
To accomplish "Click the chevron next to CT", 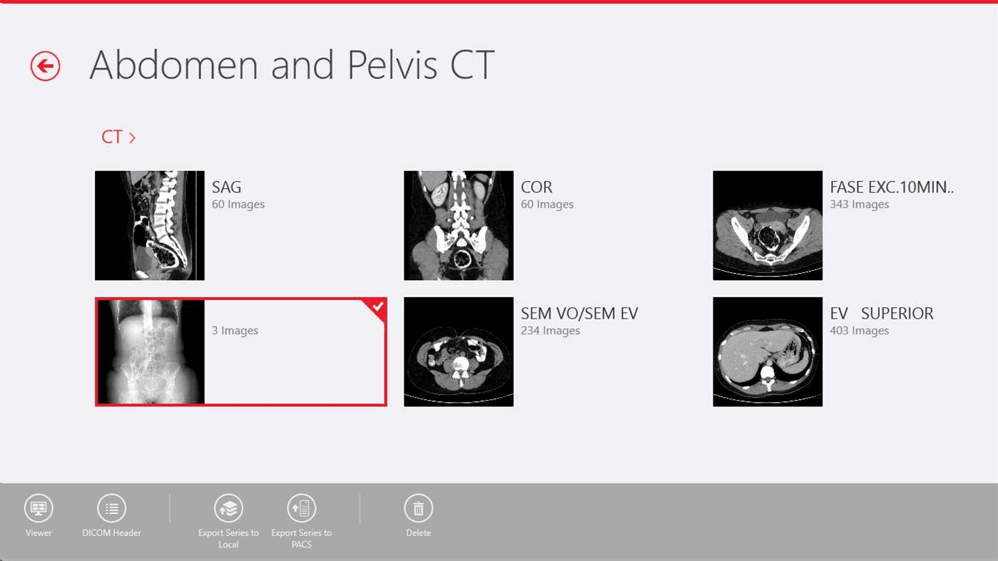I will (132, 137).
